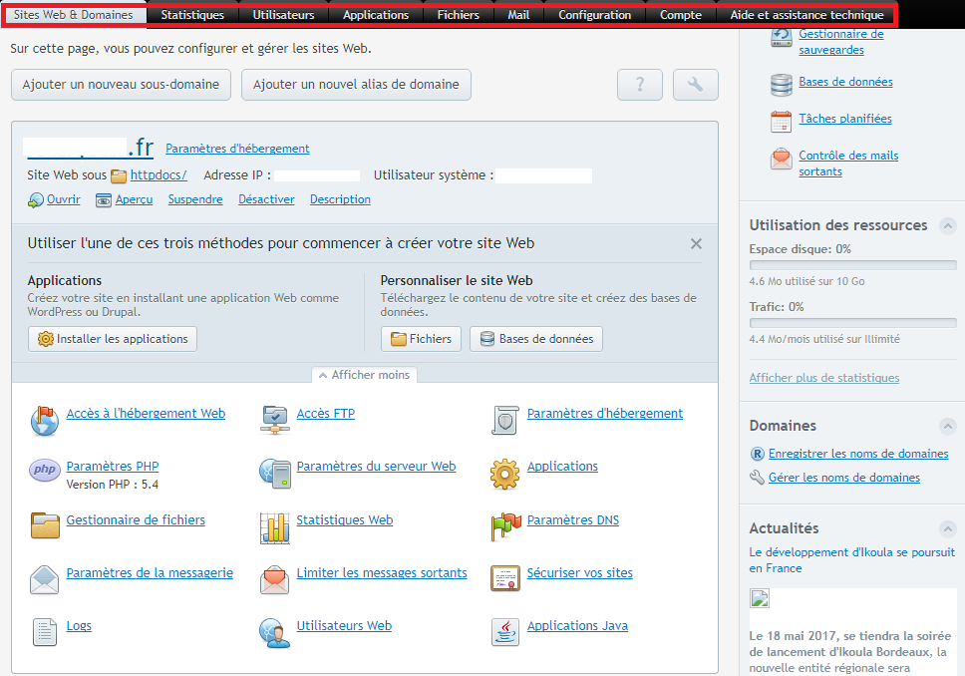The image size is (965, 676).
Task: Click the php icon for Paramètres PHP
Action: point(44,470)
